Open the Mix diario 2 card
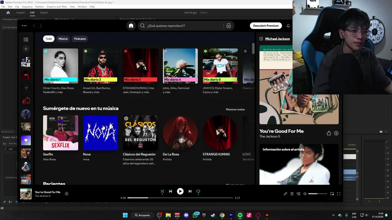The height and width of the screenshot is (220, 392). 100,71
